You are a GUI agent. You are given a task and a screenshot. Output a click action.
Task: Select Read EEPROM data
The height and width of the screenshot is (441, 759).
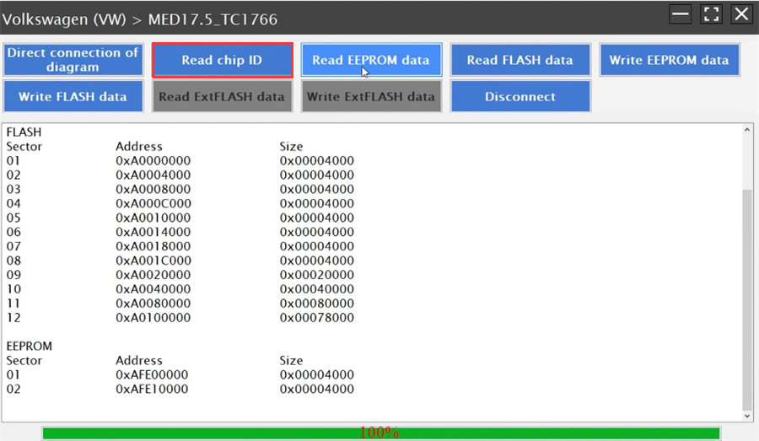pyautogui.click(x=370, y=60)
